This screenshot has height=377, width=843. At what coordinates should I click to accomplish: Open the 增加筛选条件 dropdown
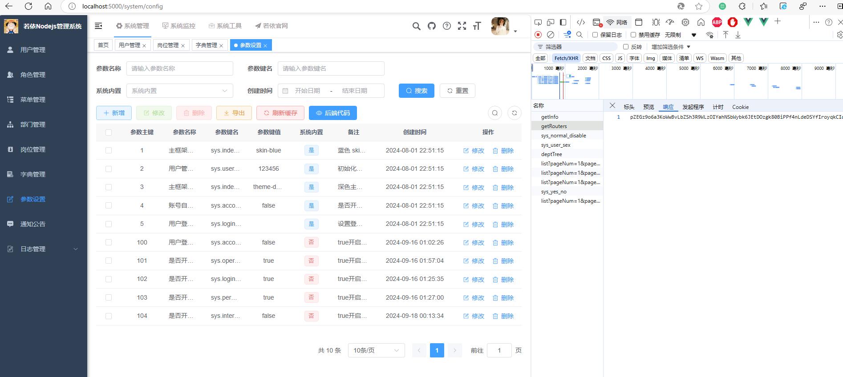(671, 47)
